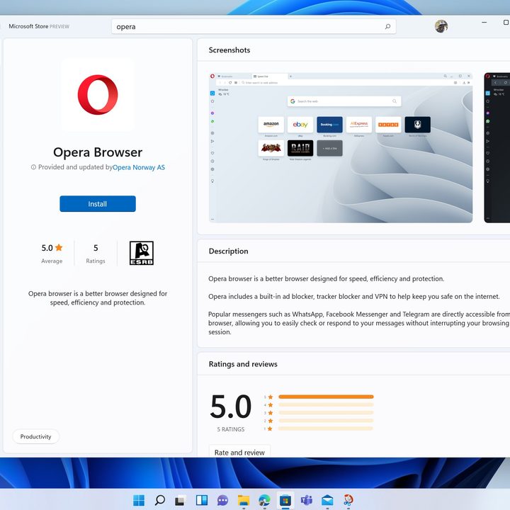Screen dimensions: 510x510
Task: Minimize the Microsoft Store window
Action: 484,22
